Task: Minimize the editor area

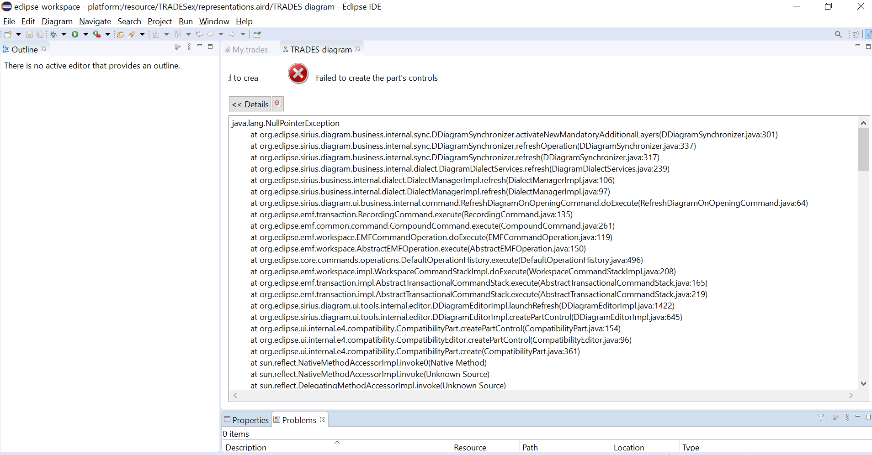Action: tap(858, 46)
